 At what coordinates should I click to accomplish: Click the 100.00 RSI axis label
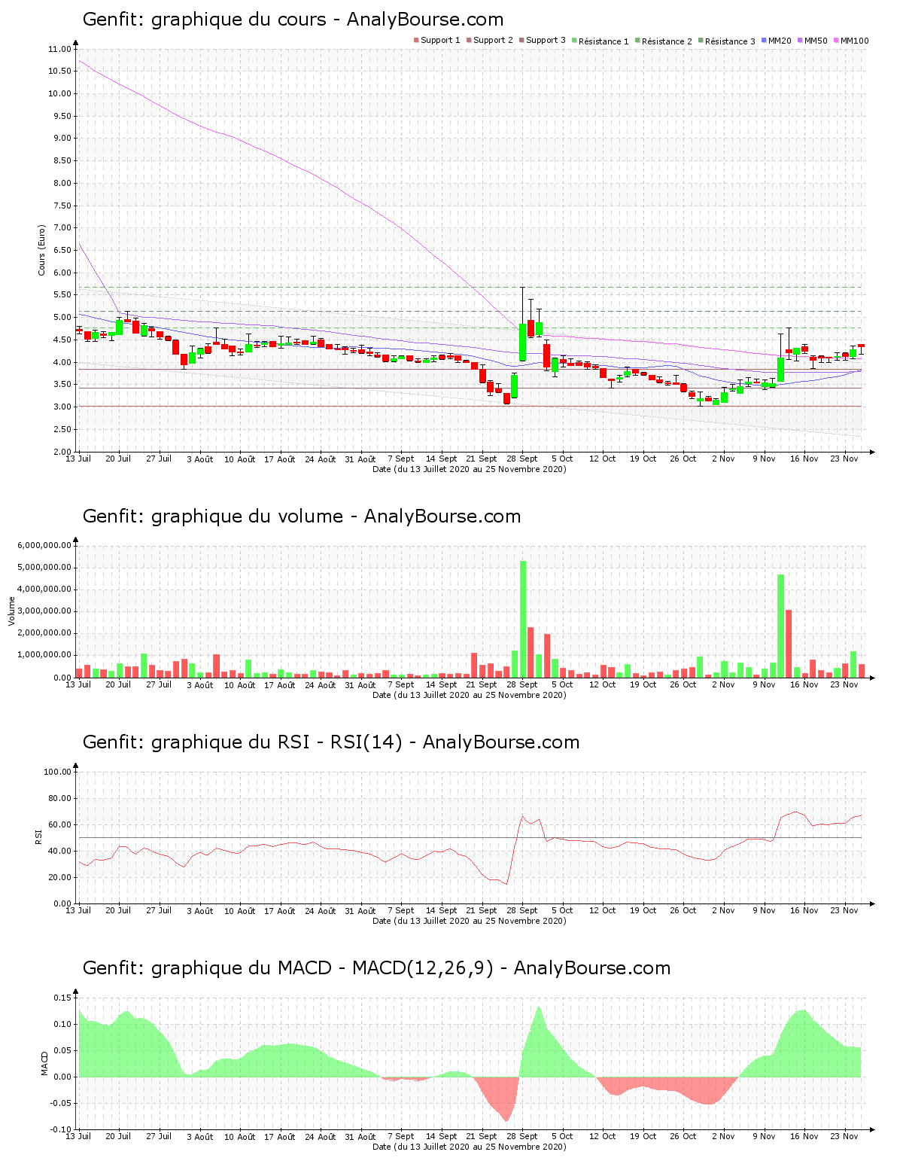(x=58, y=772)
